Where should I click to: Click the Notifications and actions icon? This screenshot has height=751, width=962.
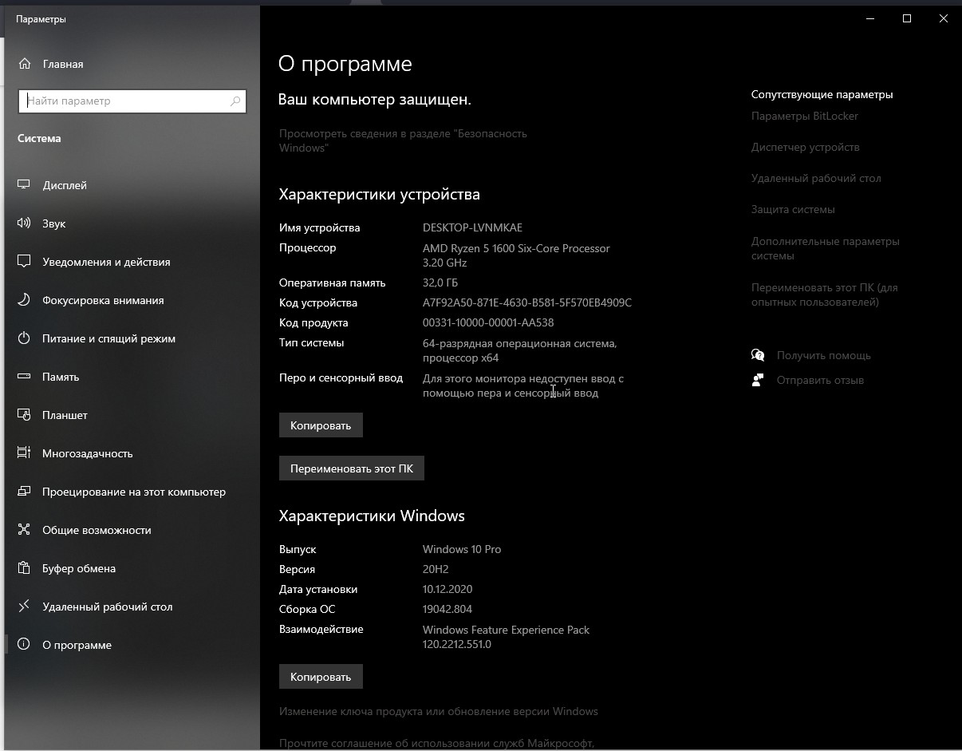point(24,262)
